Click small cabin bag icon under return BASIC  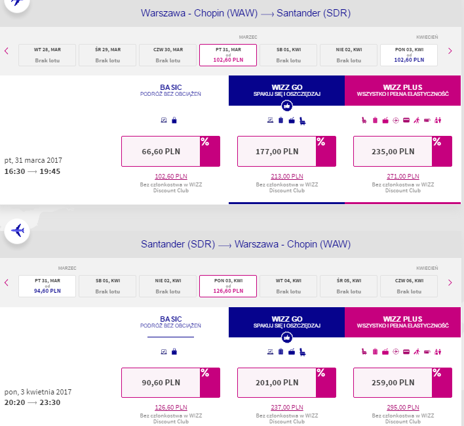pyautogui.click(x=174, y=352)
